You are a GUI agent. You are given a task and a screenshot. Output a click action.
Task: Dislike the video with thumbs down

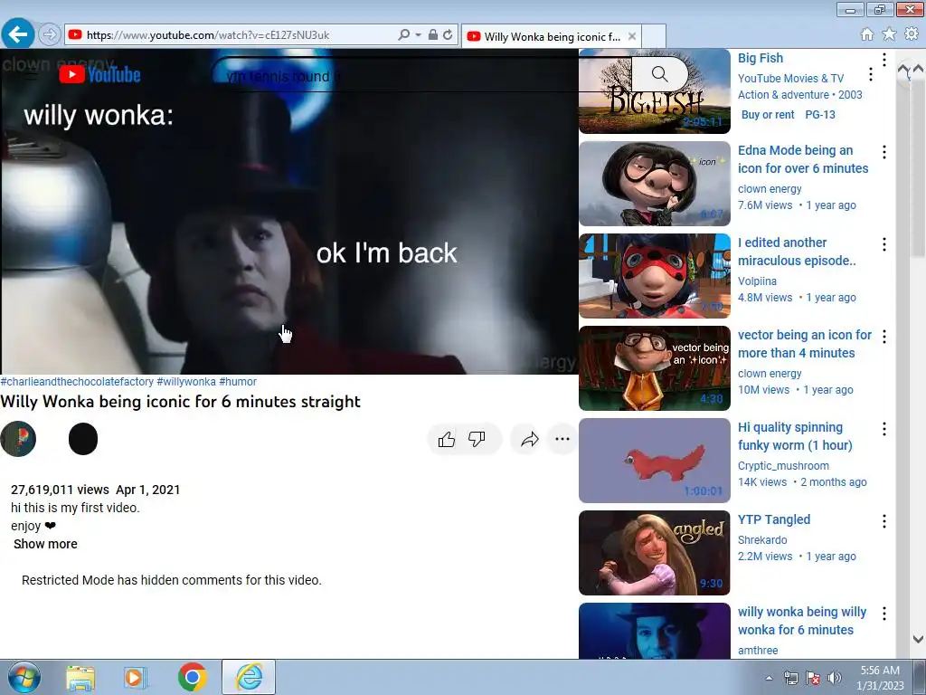click(x=477, y=439)
